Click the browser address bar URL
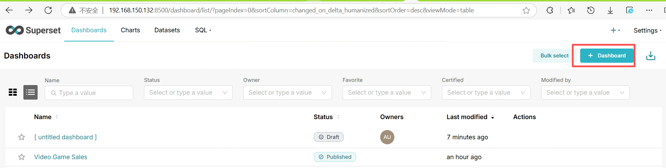Image resolution: width=666 pixels, height=168 pixels. [291, 10]
